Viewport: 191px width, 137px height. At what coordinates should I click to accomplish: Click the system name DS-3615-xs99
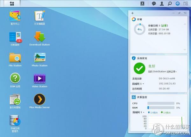(167, 78)
